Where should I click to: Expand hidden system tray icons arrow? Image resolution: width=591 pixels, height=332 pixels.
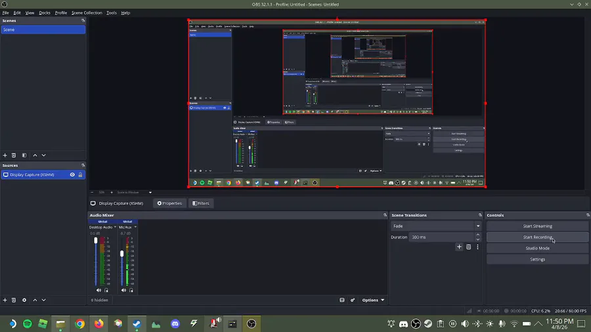[538, 323]
